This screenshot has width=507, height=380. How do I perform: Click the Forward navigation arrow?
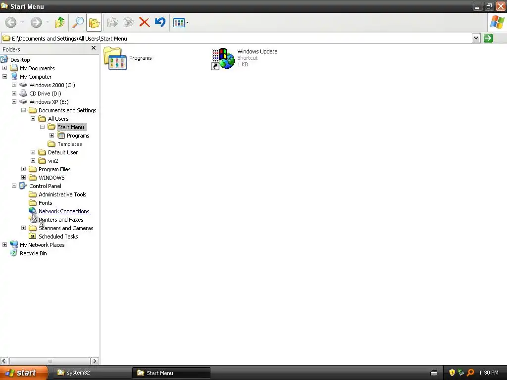(x=36, y=22)
